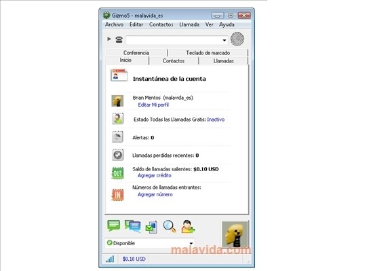Image resolution: width=373 pixels, height=271 pixels.
Task: Open the Editar Mi perfil link
Action: 153,105
